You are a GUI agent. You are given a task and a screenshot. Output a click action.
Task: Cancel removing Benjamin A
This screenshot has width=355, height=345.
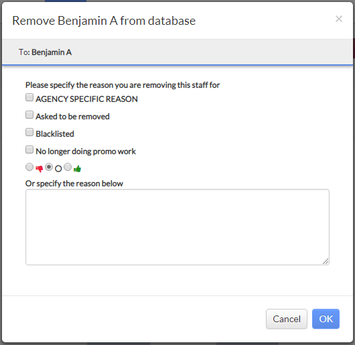[287, 319]
